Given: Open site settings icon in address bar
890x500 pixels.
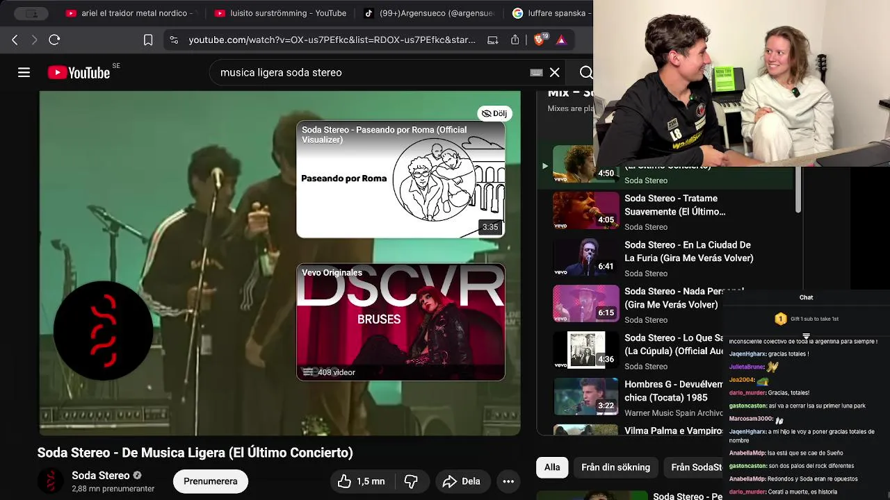Looking at the screenshot, I should (x=174, y=40).
